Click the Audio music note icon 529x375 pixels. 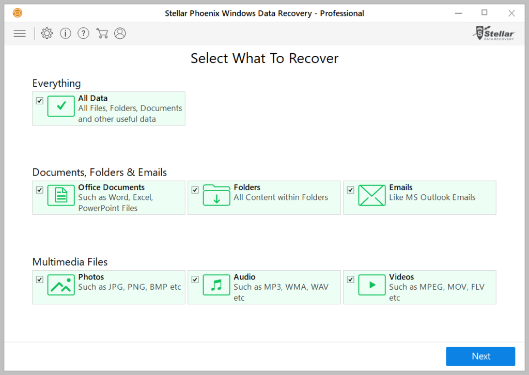click(x=216, y=285)
